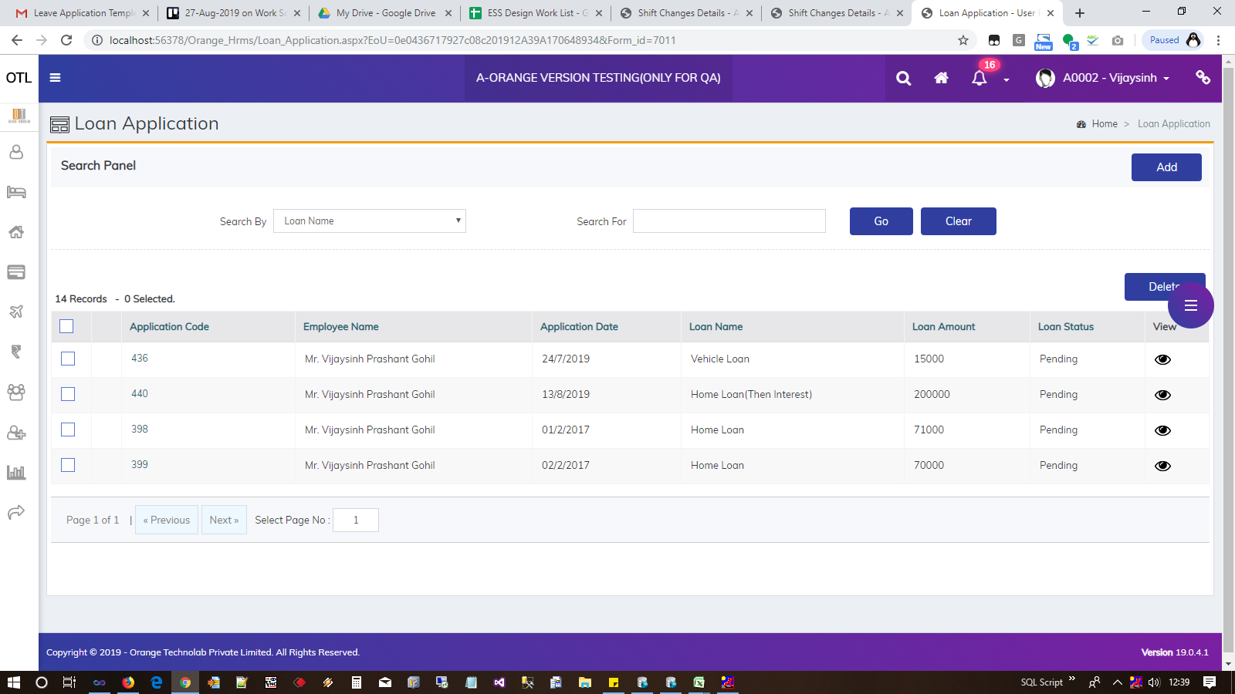
Task: Open the search icon in the header
Action: [903, 78]
